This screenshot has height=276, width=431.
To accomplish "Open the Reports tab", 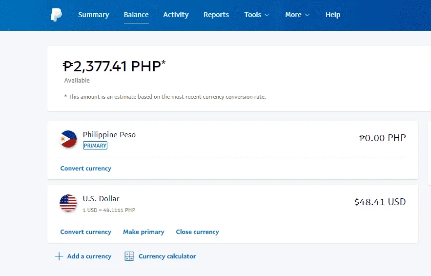I will tap(216, 15).
